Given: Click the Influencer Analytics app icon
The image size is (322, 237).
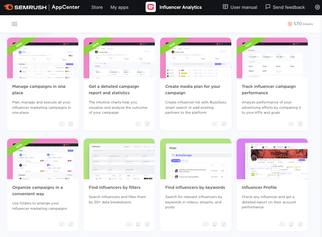Looking at the screenshot, I should (151, 7).
